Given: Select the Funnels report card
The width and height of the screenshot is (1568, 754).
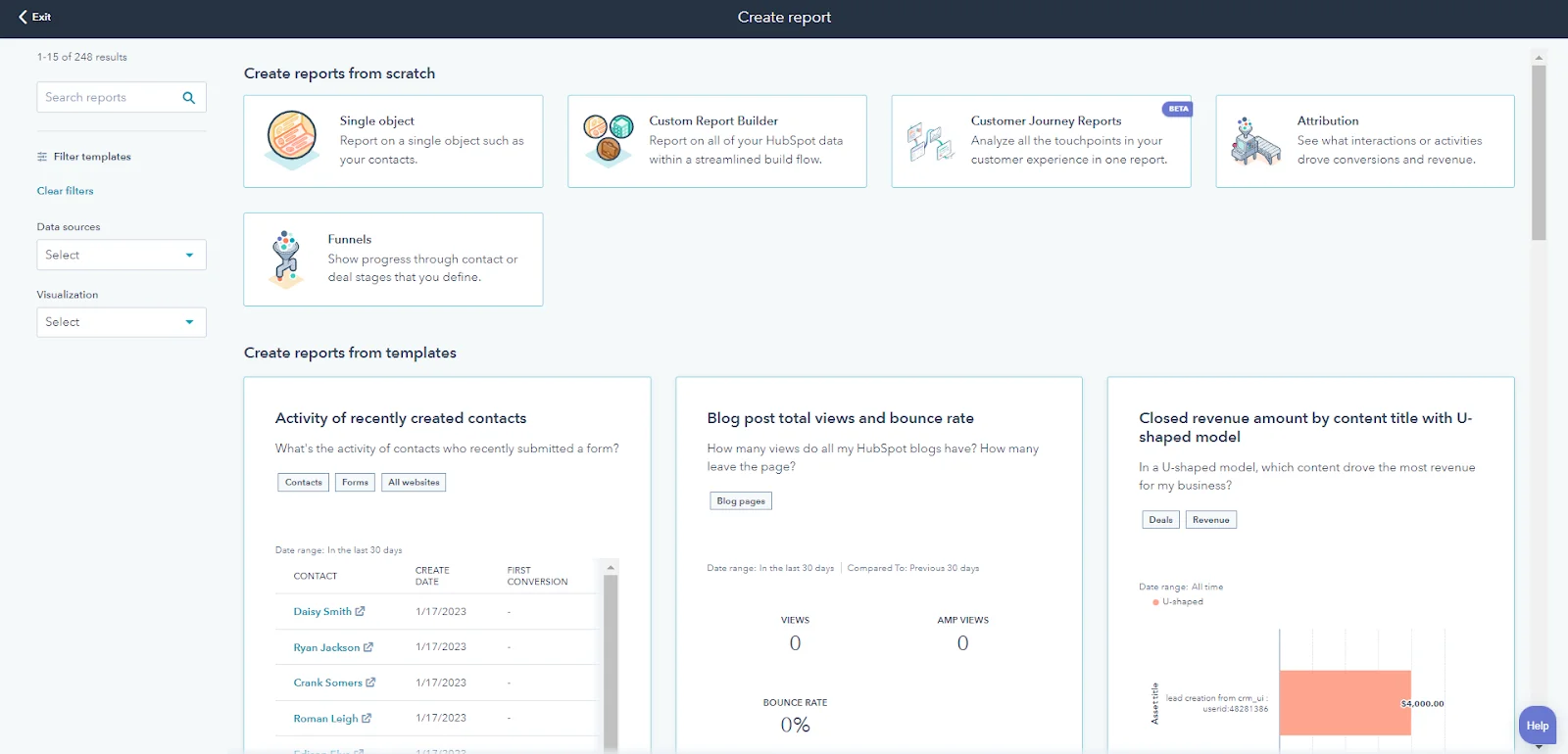Looking at the screenshot, I should [x=393, y=259].
